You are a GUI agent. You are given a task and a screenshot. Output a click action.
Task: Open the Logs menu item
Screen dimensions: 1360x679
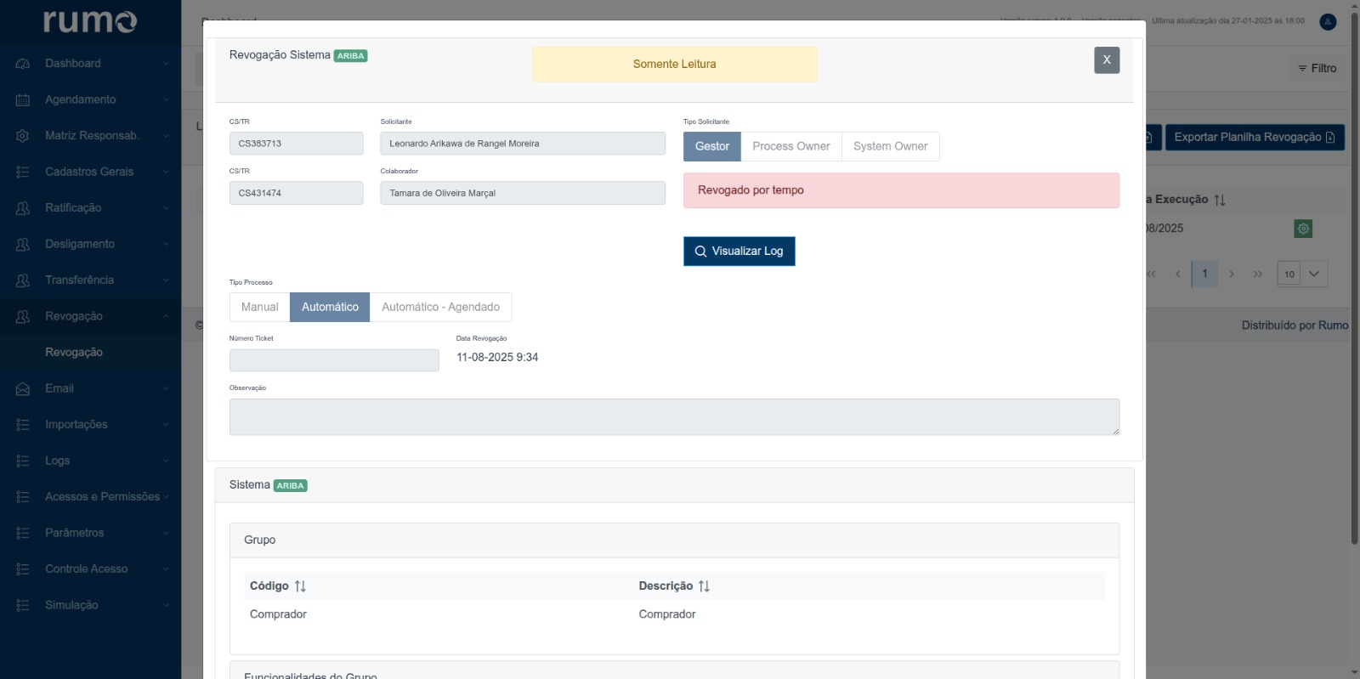click(x=58, y=461)
